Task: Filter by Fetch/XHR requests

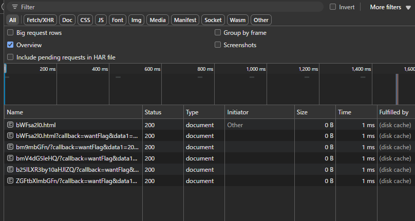Action: [40, 20]
